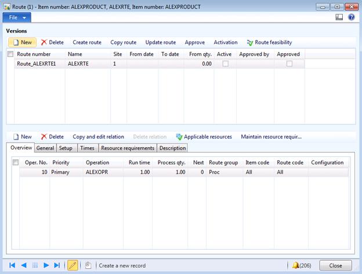Screen dimensions: 362x274
Task: Click the Route code All cell
Action: coord(291,172)
